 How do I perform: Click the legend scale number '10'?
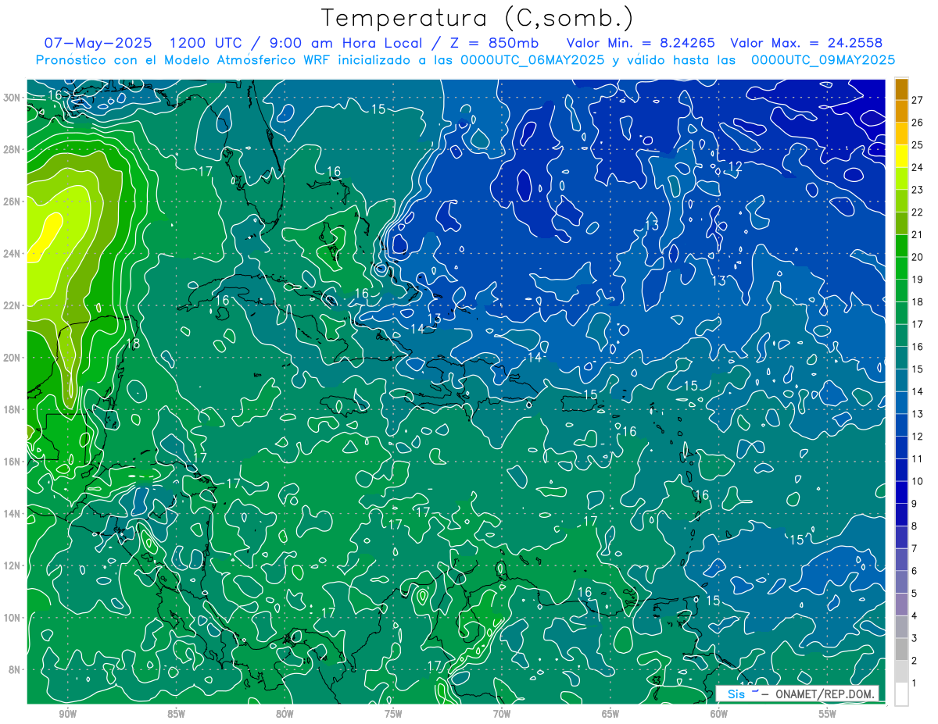coord(918,481)
